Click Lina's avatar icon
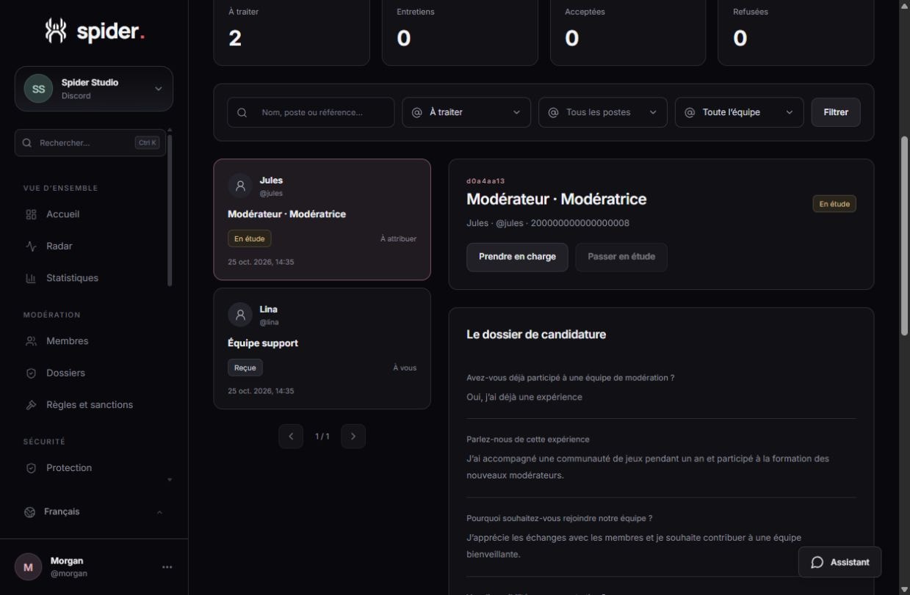910x595 pixels. tap(240, 315)
